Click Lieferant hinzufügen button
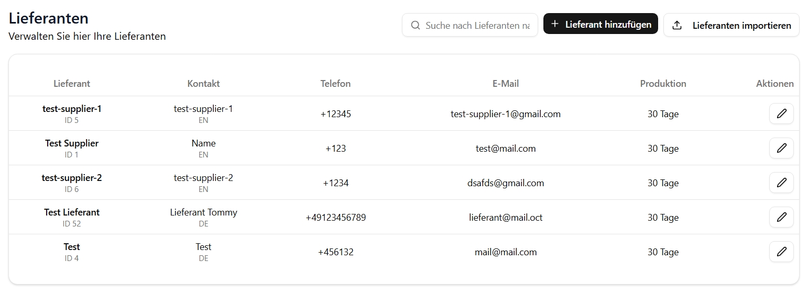The width and height of the screenshot is (808, 295). [x=600, y=24]
